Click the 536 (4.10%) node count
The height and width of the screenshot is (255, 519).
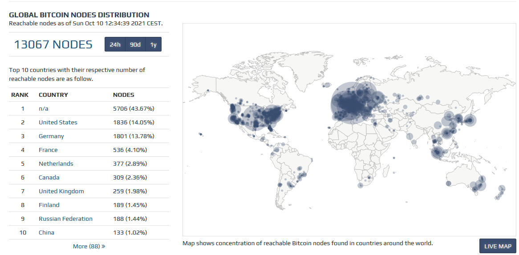(x=130, y=150)
